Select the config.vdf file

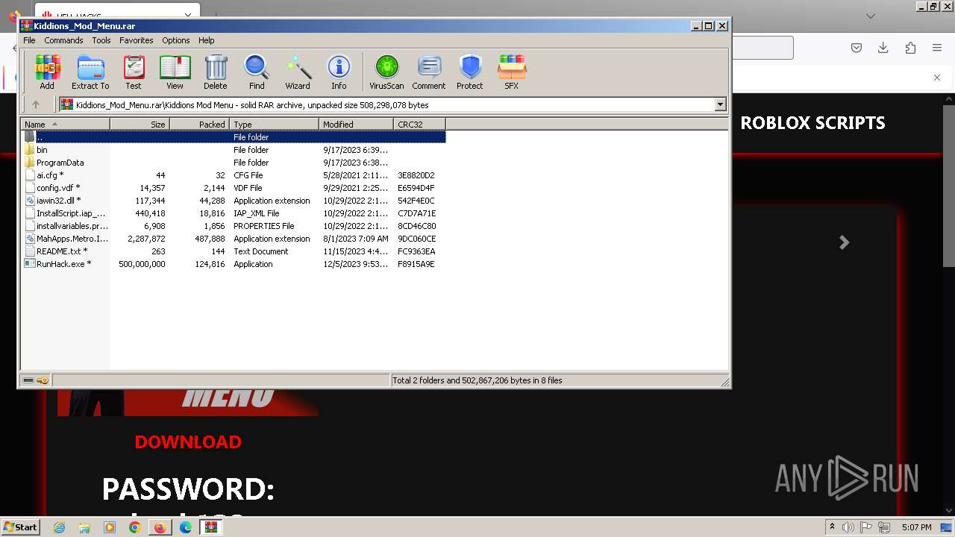pos(234,188)
